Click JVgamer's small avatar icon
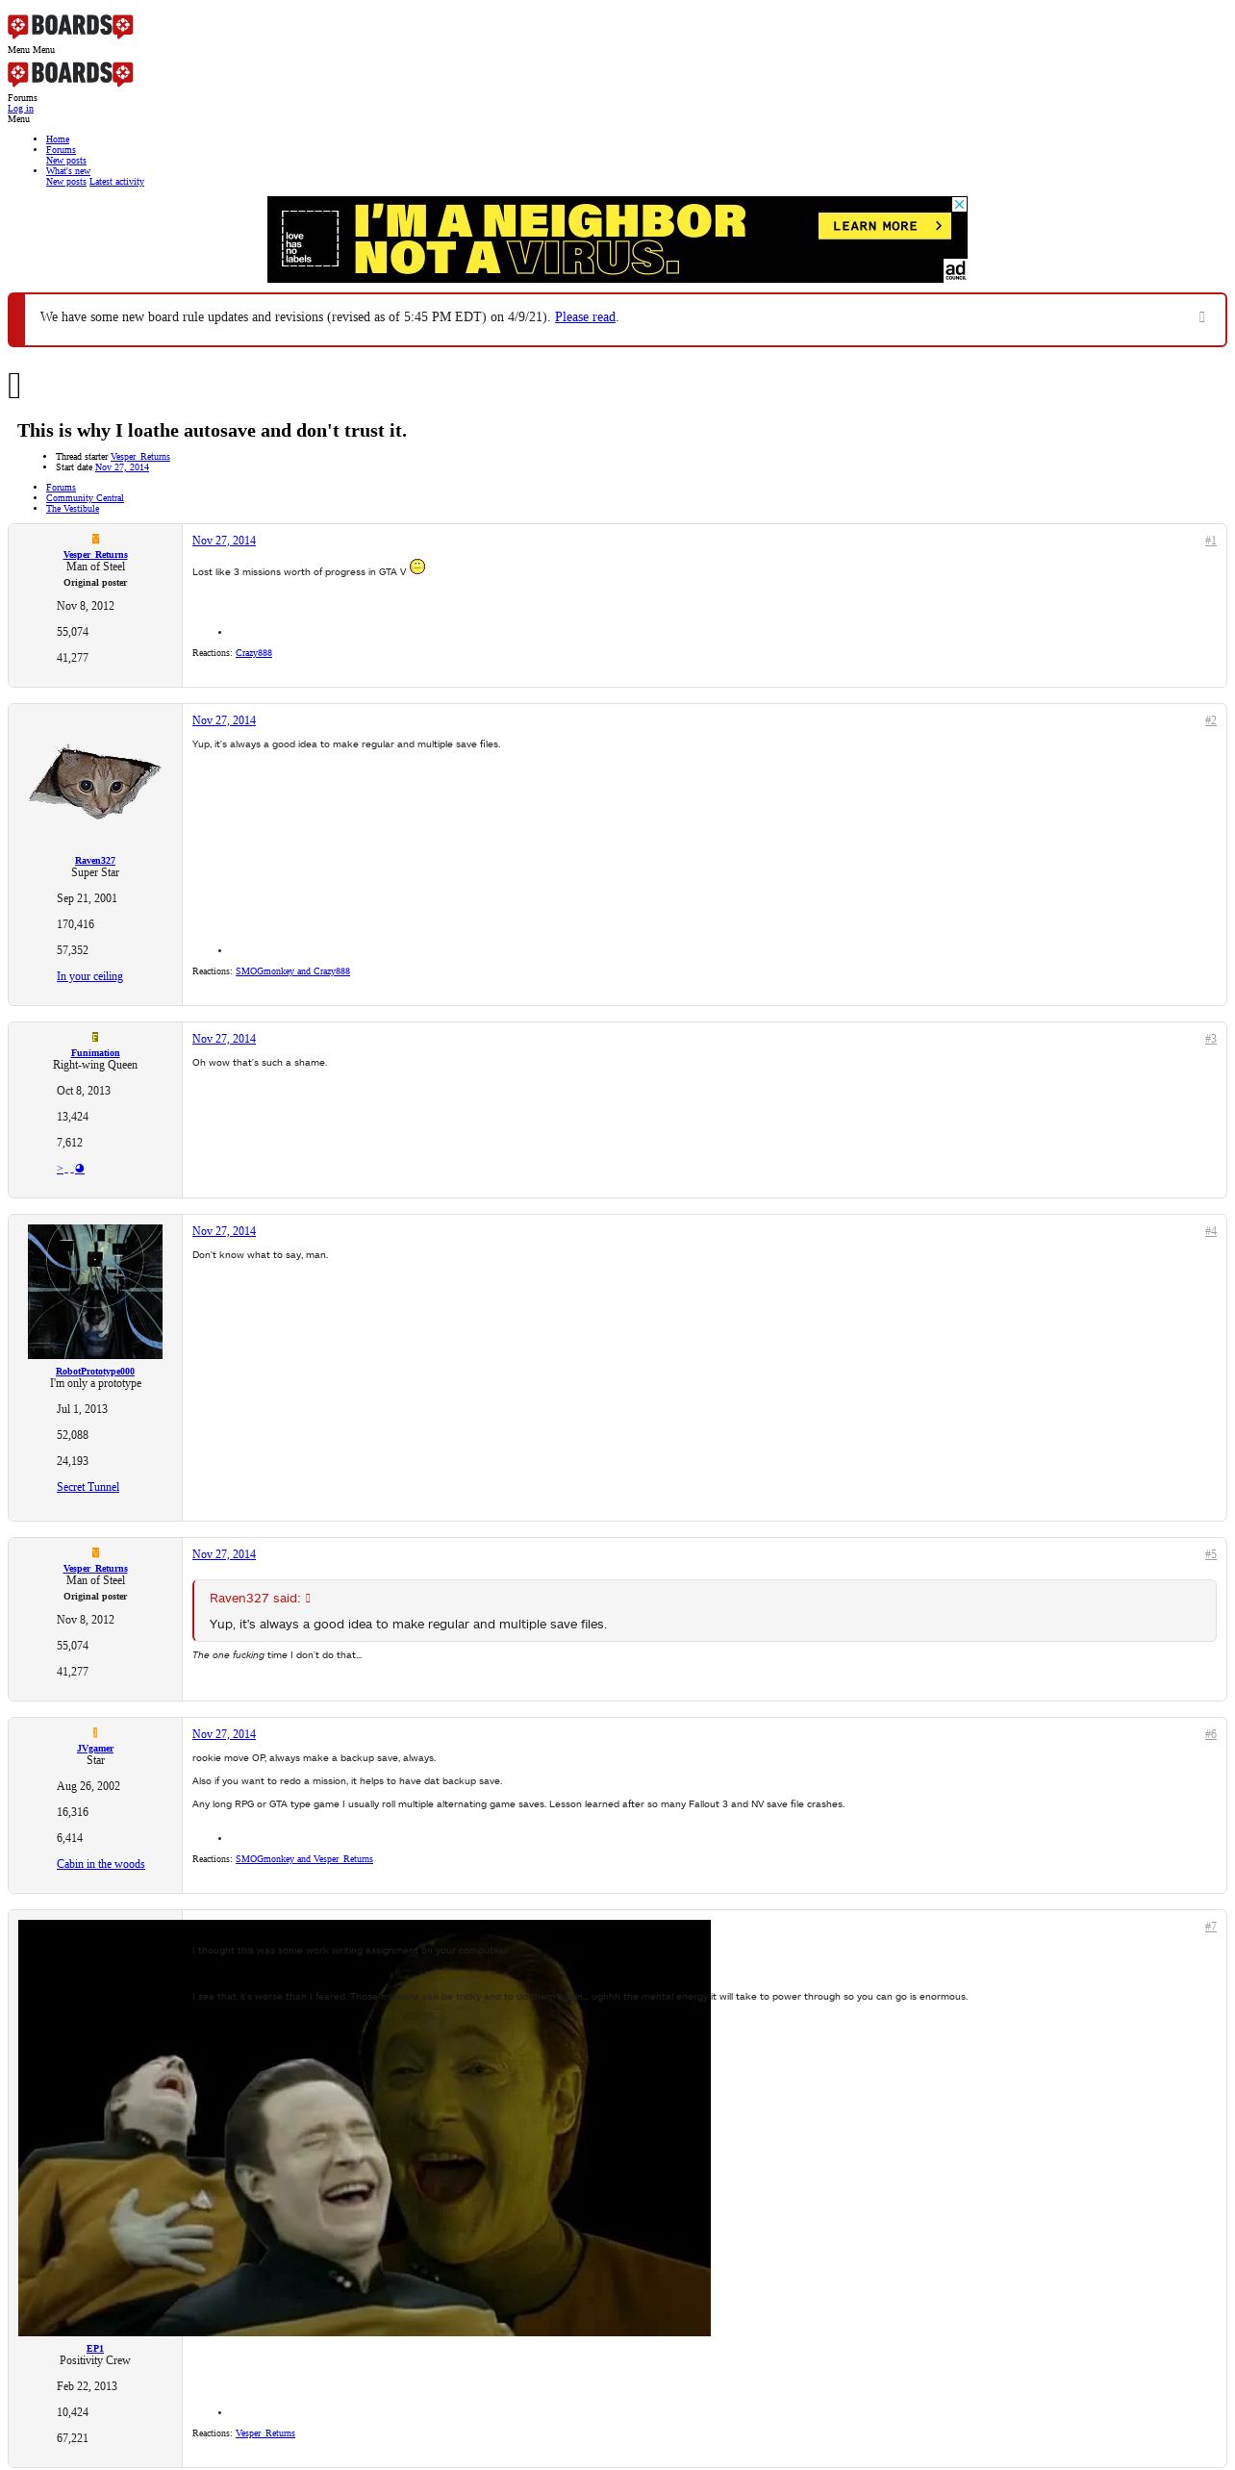 point(95,1732)
